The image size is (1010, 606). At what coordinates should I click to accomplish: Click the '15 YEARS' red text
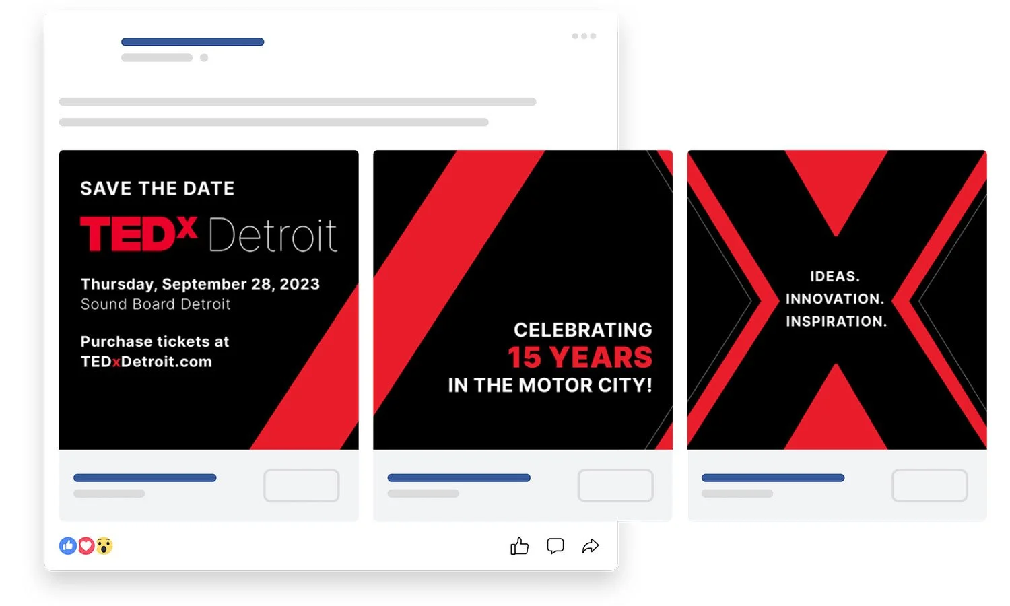(580, 358)
